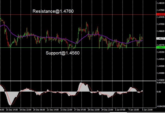The height and width of the screenshot is (113, 165).
Task: Click the 27 Dec 07:00 time label
Action: pyautogui.click(x=80, y=110)
